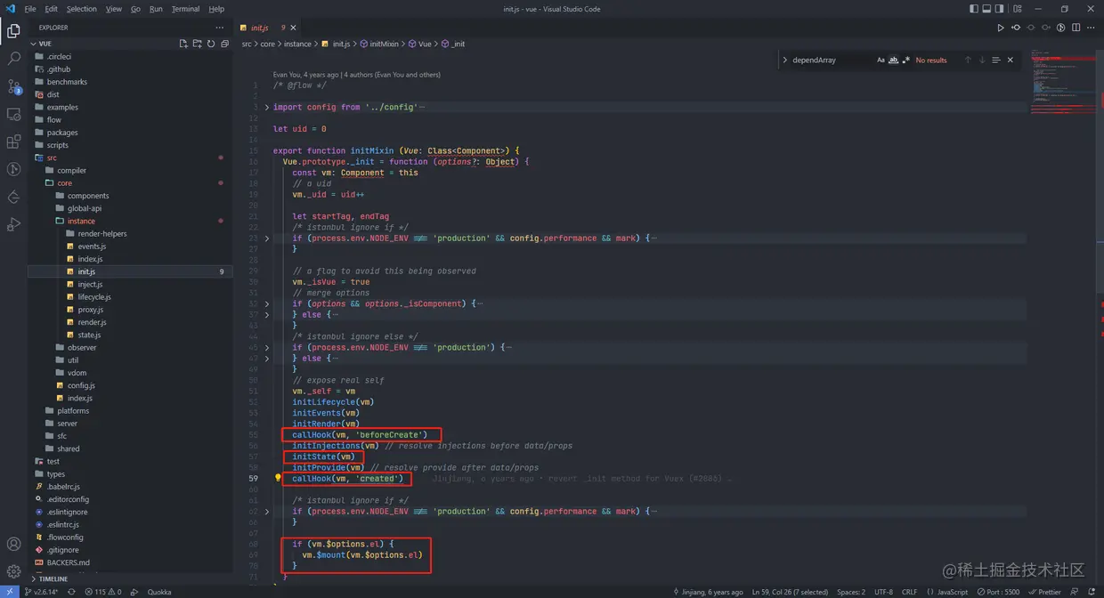The image size is (1104, 598).
Task: Click Customize Layout icon in title bar
Action: tap(1017, 9)
